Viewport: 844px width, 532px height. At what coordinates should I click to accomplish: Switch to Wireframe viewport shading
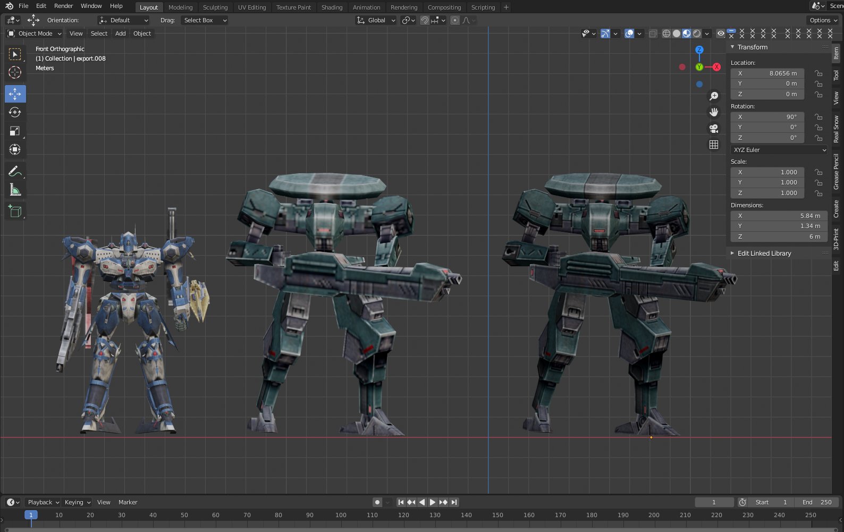pyautogui.click(x=666, y=33)
